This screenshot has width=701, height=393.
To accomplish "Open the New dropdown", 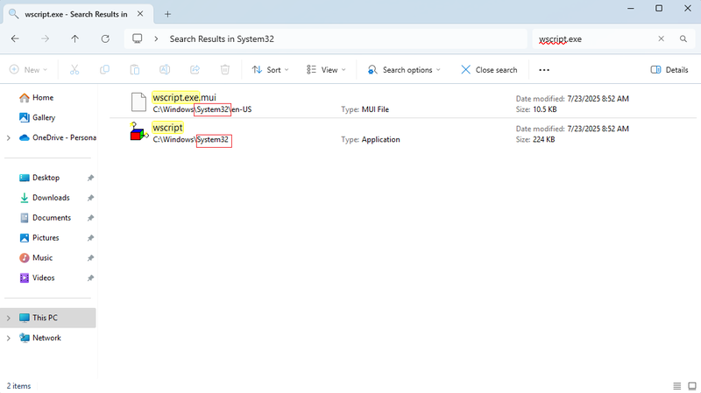I will pyautogui.click(x=29, y=70).
